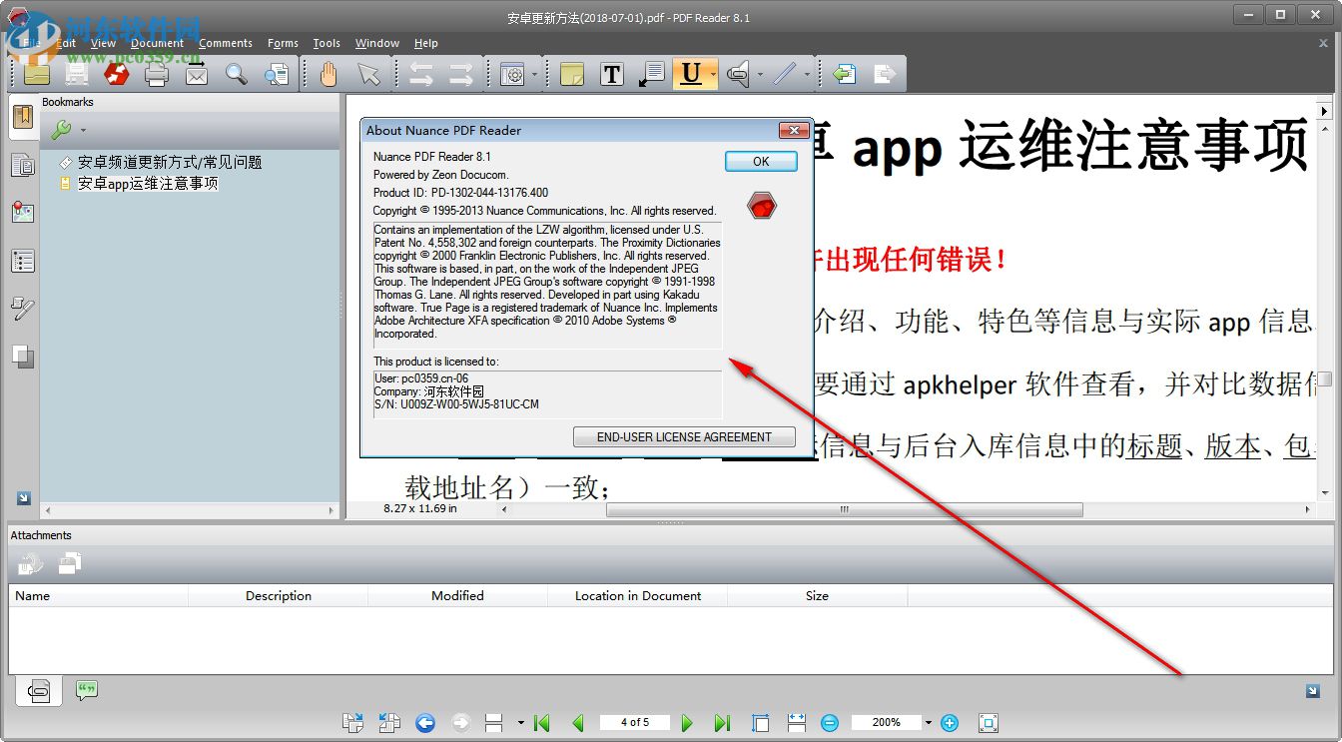Sort attachments by Modified column header
The width and height of the screenshot is (1342, 742).
tap(457, 595)
